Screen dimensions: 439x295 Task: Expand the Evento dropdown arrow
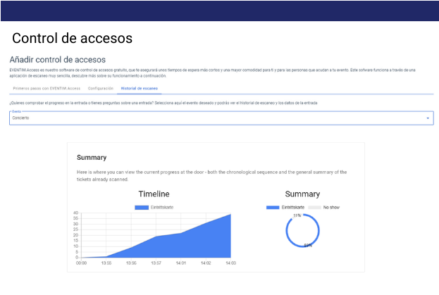pos(428,118)
